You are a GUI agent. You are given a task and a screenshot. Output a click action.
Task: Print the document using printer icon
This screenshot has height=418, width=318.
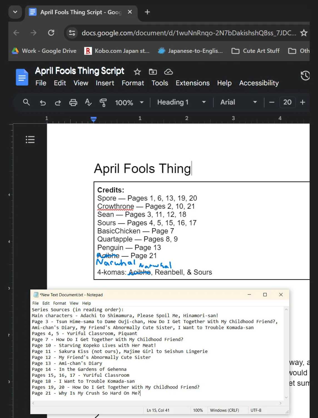(x=73, y=103)
